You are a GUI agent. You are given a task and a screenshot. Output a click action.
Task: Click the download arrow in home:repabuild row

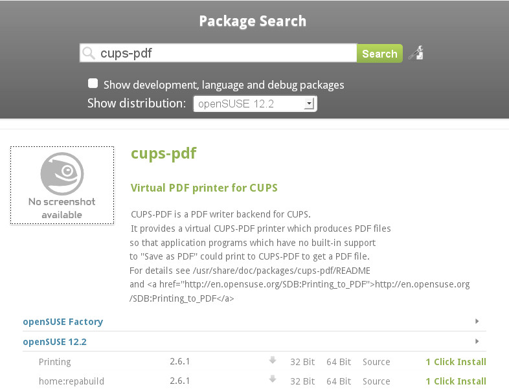(x=273, y=379)
